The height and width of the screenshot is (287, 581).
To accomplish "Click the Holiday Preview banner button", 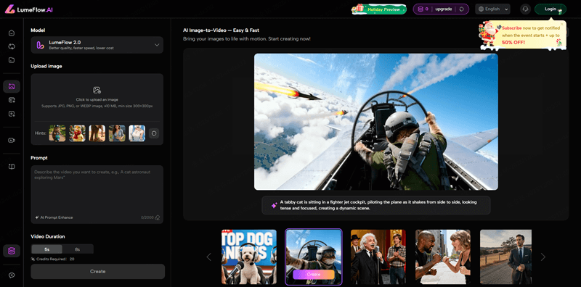I will pyautogui.click(x=378, y=9).
